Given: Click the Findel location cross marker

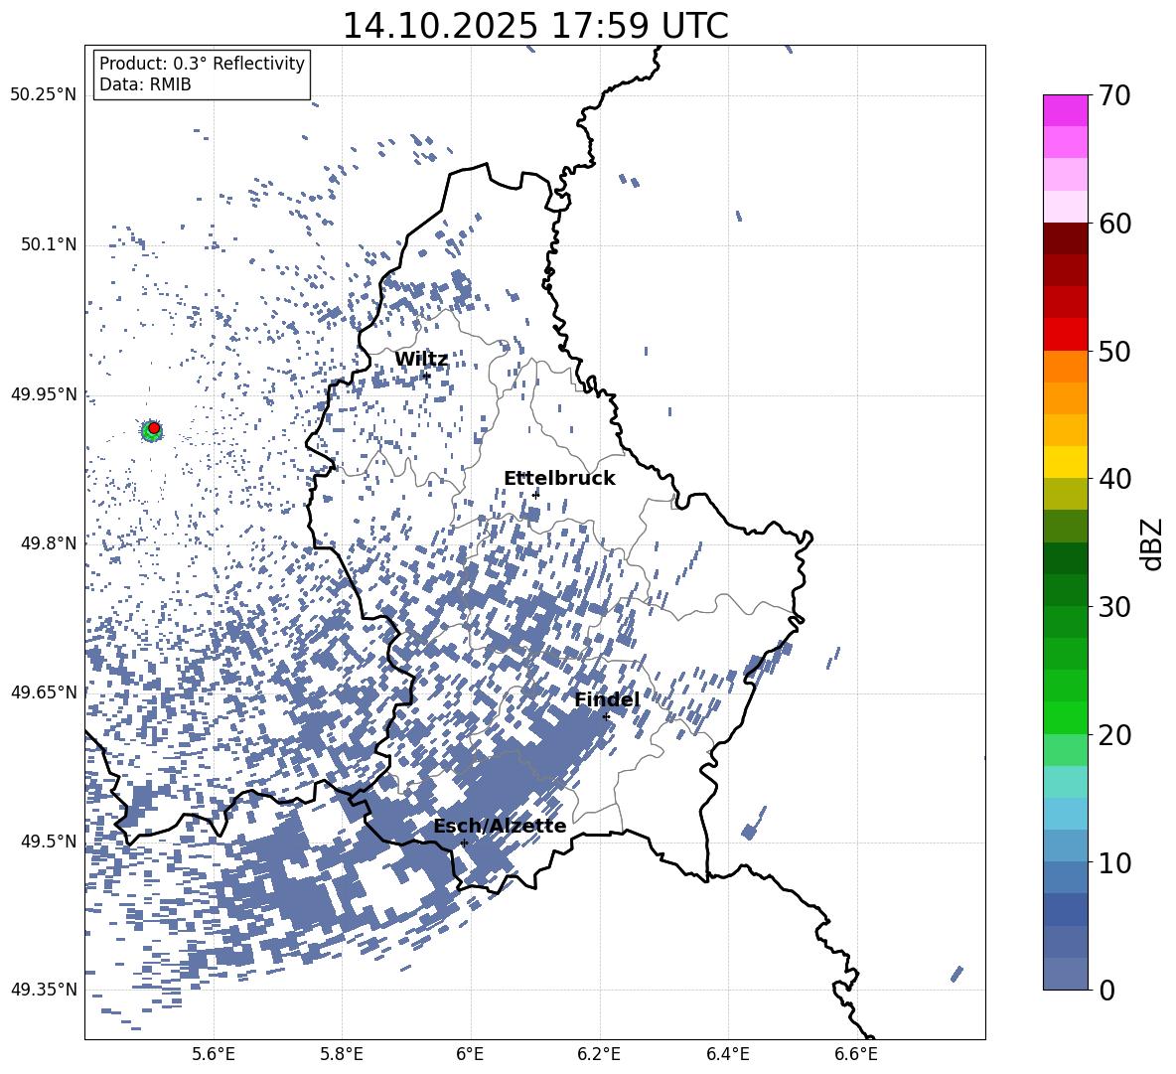Looking at the screenshot, I should [x=606, y=716].
